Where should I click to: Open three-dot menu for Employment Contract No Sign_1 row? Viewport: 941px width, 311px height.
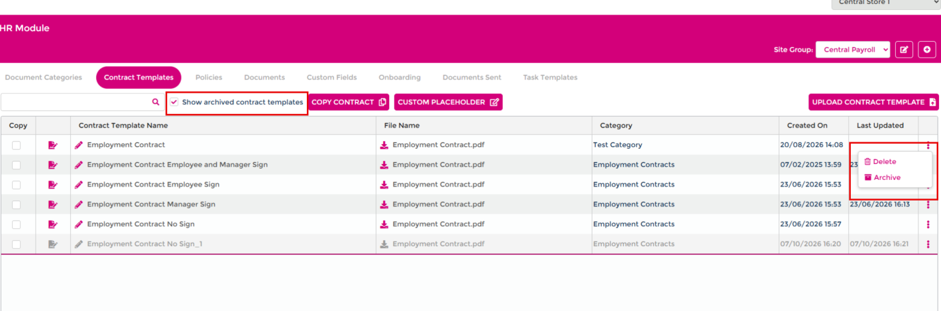(x=928, y=244)
